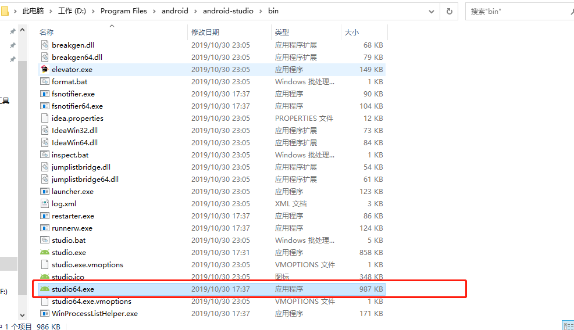Click the runnerw.exe icon
574x330 pixels.
(x=45, y=228)
